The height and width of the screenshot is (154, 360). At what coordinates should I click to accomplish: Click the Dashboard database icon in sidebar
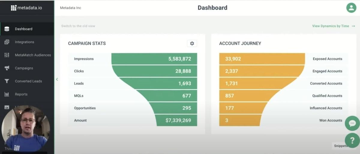(x=7, y=29)
